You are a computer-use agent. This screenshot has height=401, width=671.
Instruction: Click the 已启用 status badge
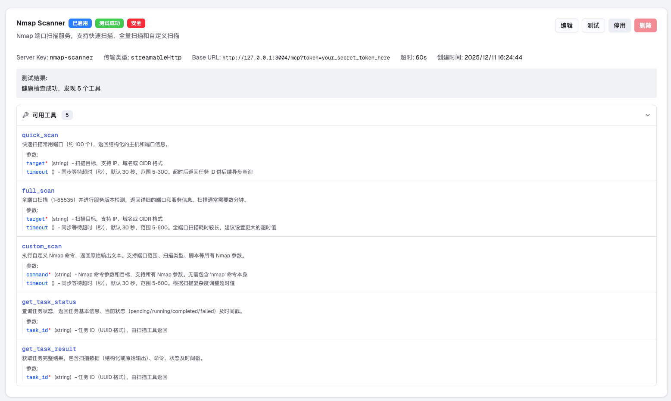coord(80,23)
